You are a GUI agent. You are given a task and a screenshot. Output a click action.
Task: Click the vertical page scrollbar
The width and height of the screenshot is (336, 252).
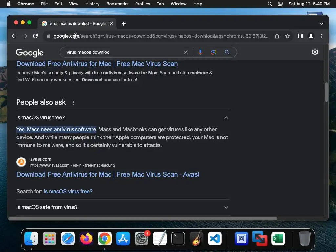pyautogui.click(x=326, y=92)
